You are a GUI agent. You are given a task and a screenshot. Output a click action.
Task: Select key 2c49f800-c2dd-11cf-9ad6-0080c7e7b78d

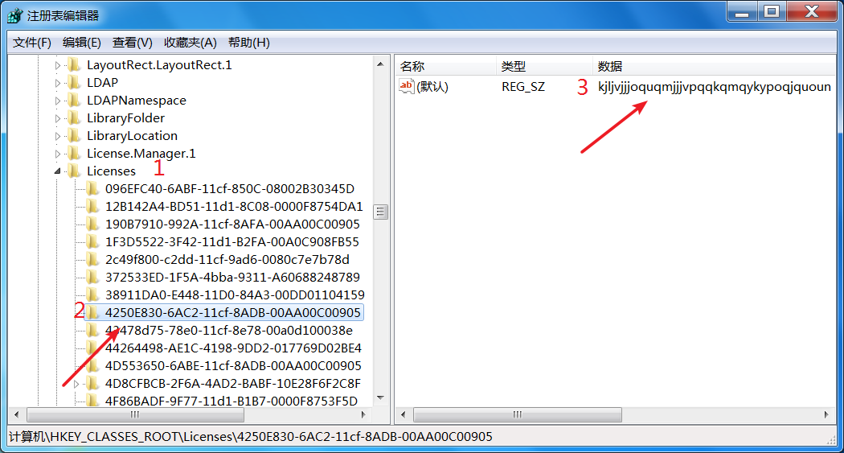pos(227,260)
